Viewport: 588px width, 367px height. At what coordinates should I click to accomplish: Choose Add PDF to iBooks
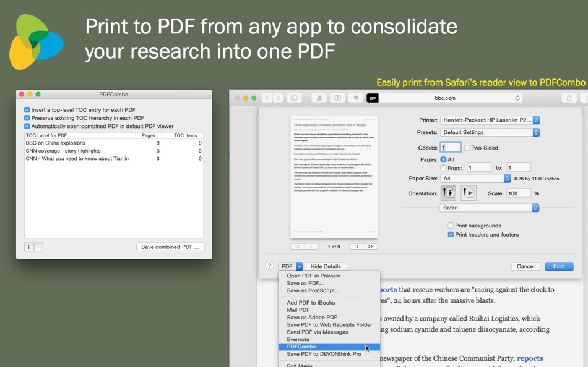pos(311,303)
